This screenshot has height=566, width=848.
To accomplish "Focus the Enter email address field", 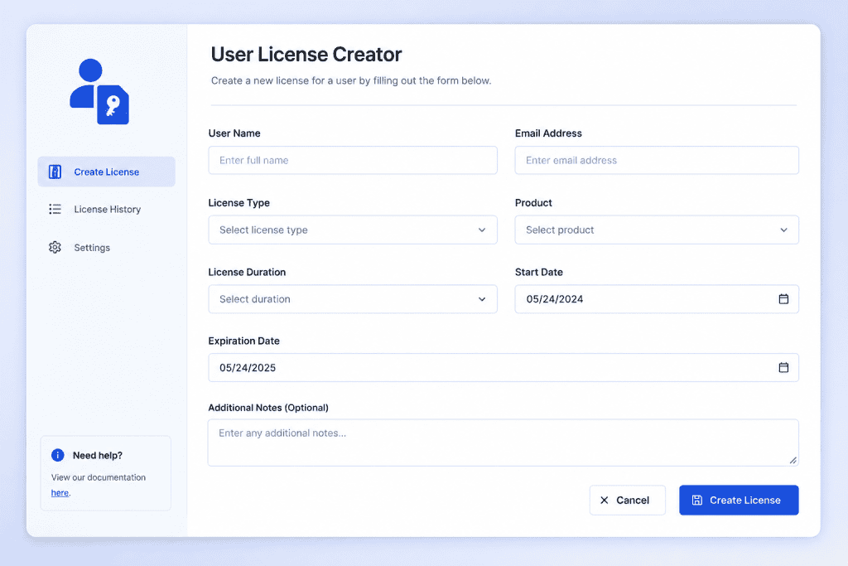I will point(657,160).
